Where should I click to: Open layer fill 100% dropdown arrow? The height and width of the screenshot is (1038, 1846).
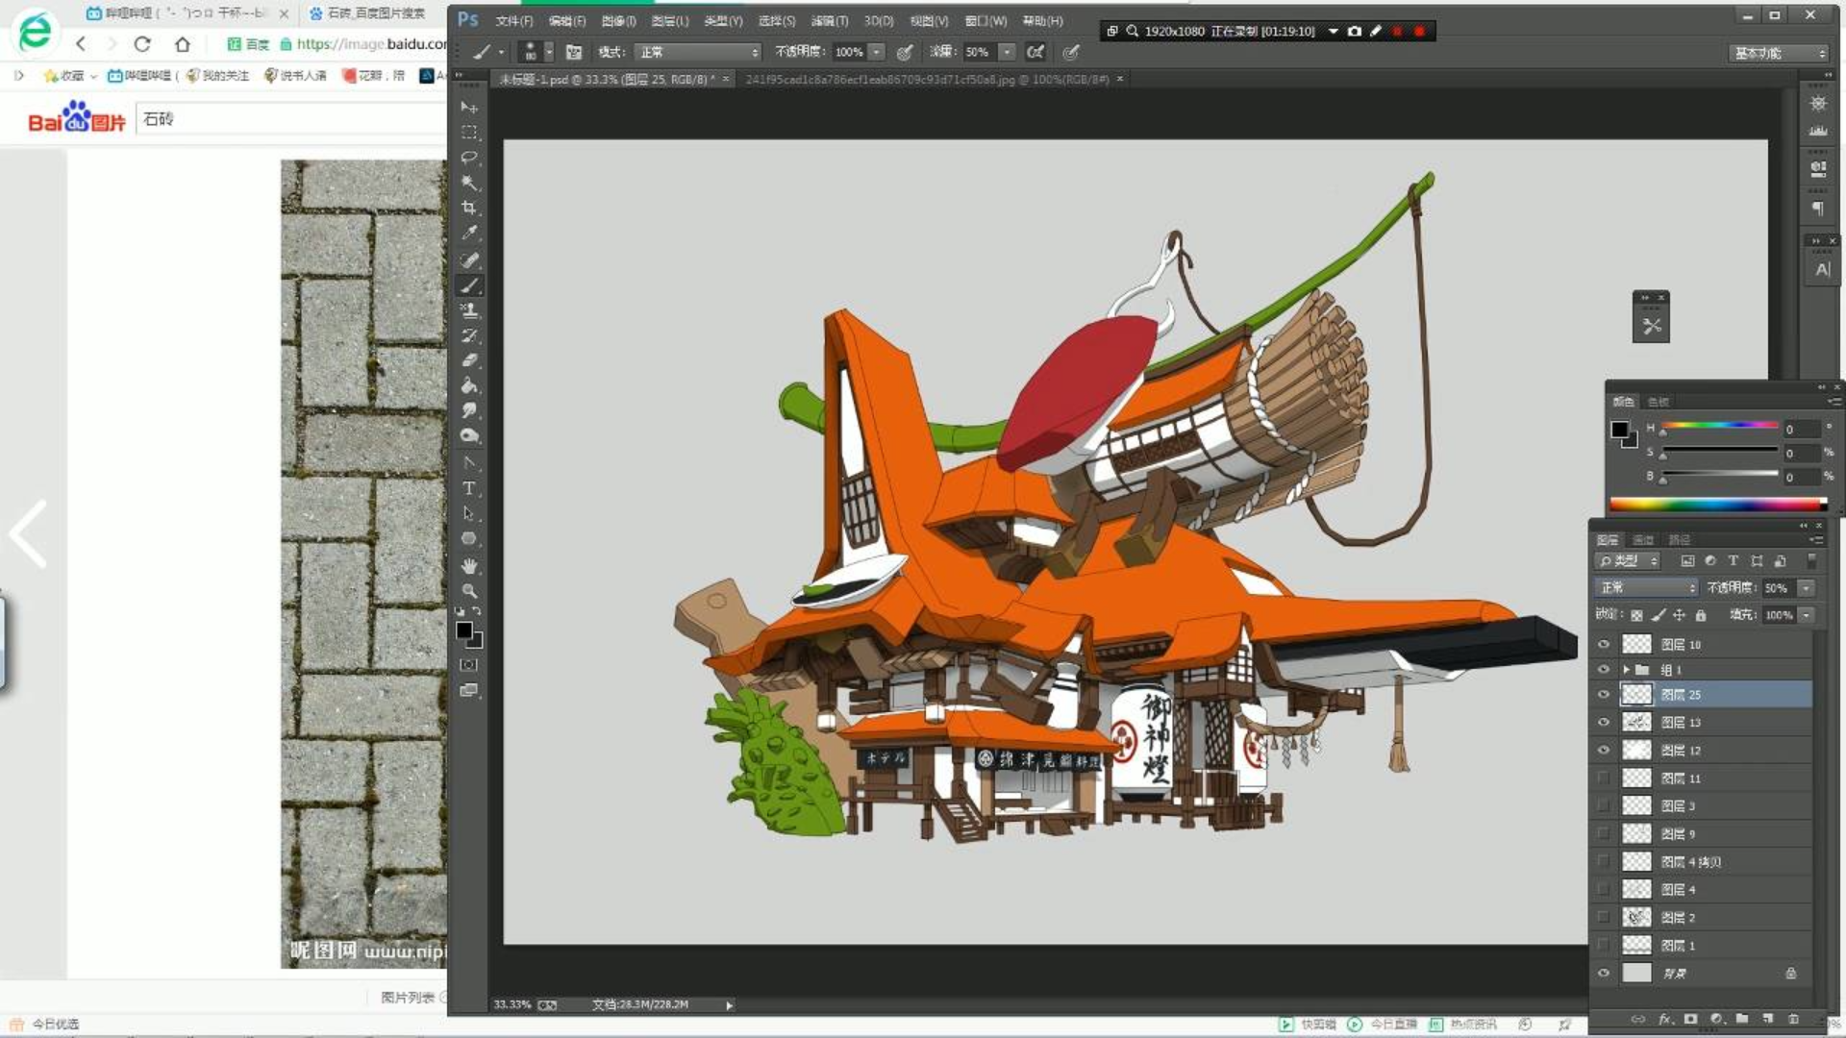[x=1807, y=615]
